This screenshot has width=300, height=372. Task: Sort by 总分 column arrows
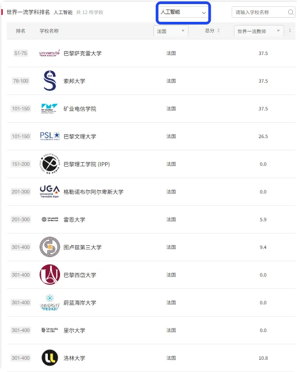click(x=219, y=30)
